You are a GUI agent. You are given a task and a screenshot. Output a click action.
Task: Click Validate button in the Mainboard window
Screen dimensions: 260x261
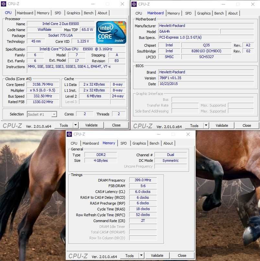(x=222, y=125)
